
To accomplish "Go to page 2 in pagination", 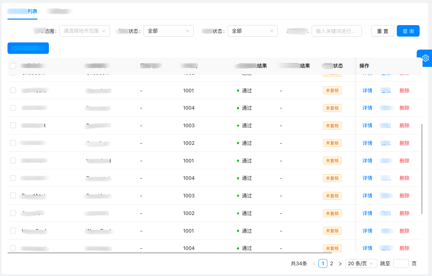I will pos(331,263).
